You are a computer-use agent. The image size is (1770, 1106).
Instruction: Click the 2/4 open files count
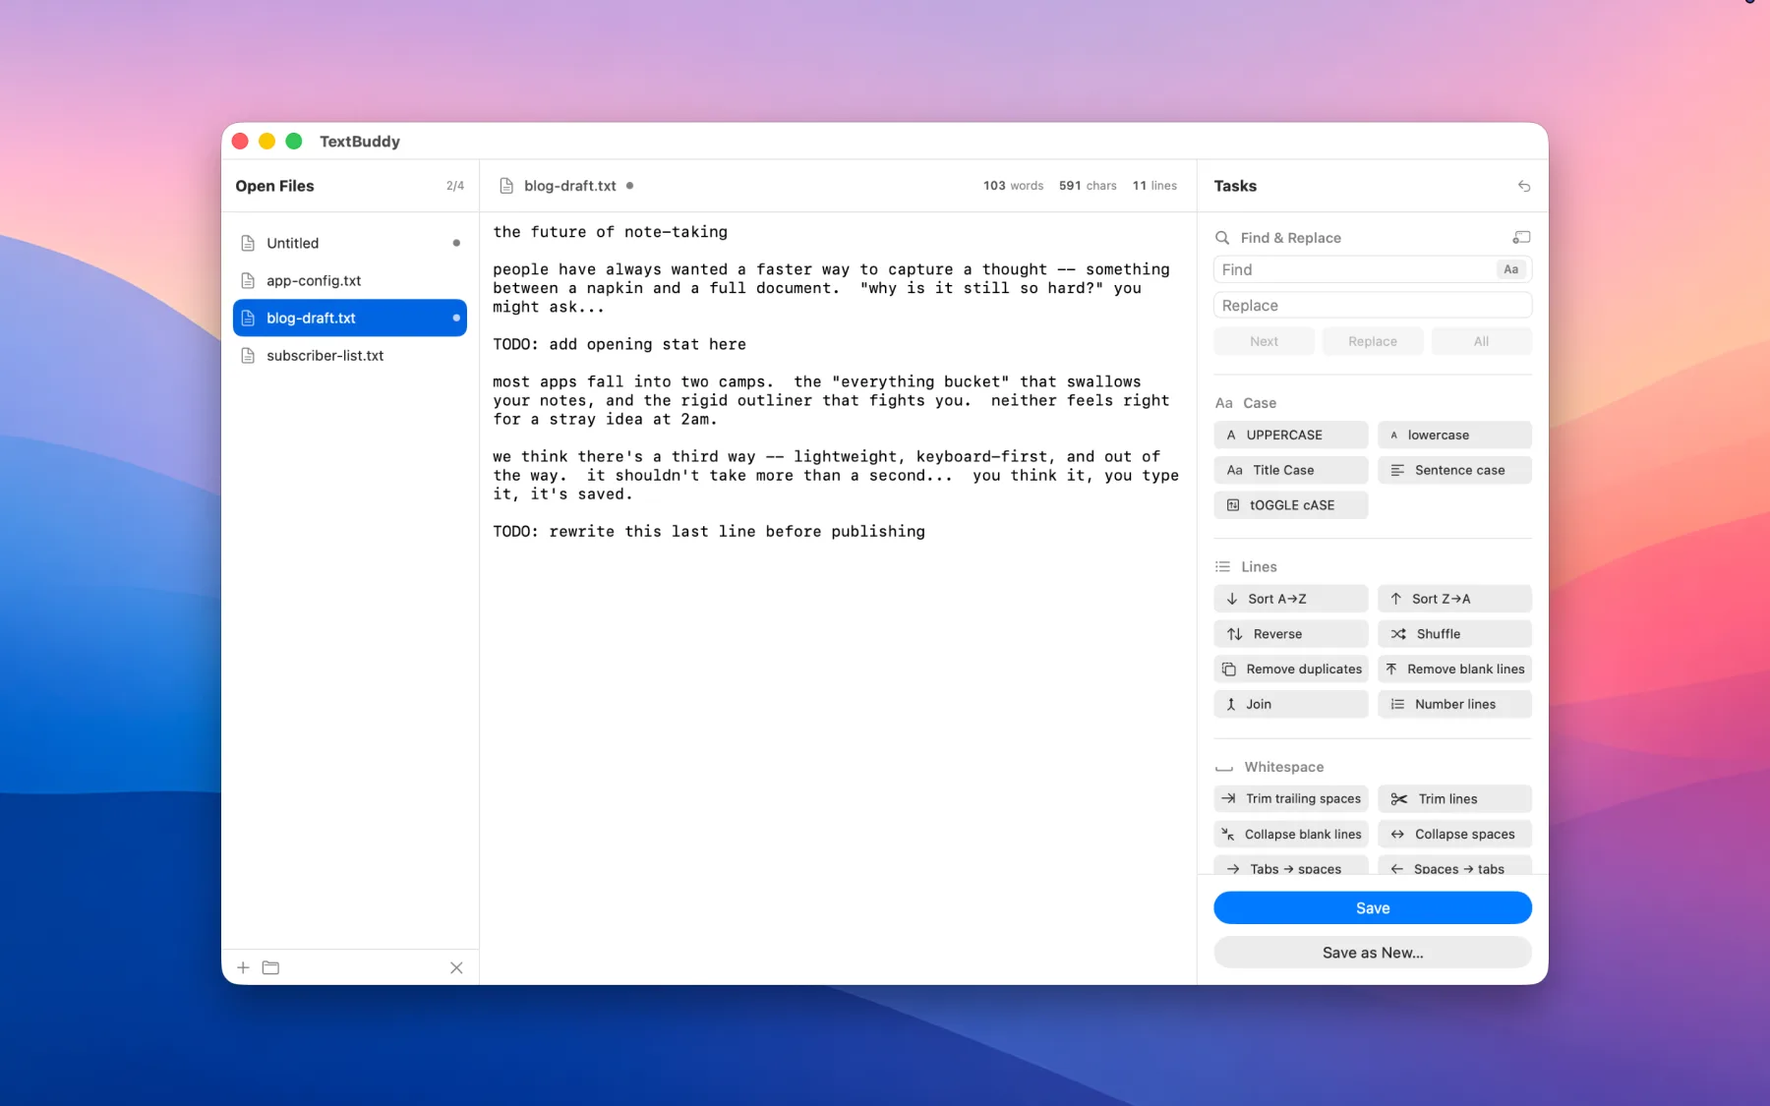(455, 186)
